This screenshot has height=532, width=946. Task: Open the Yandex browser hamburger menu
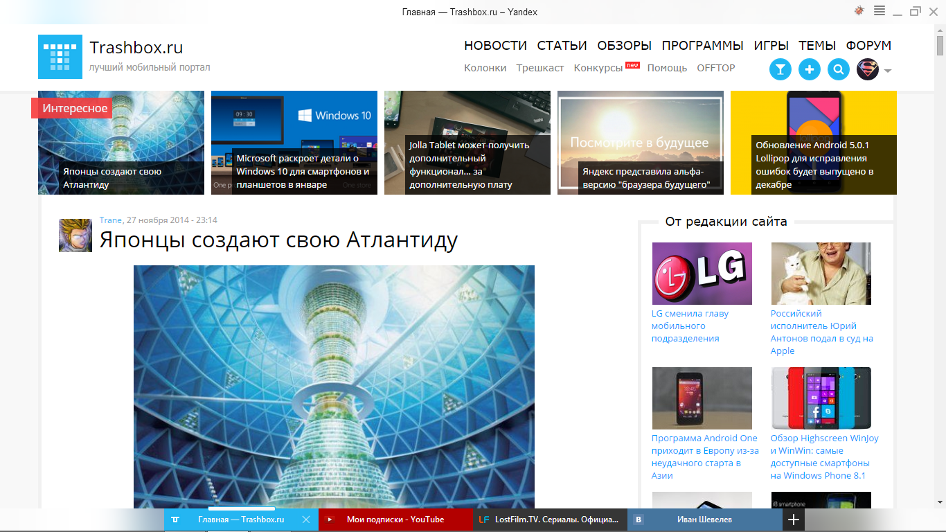click(x=880, y=11)
